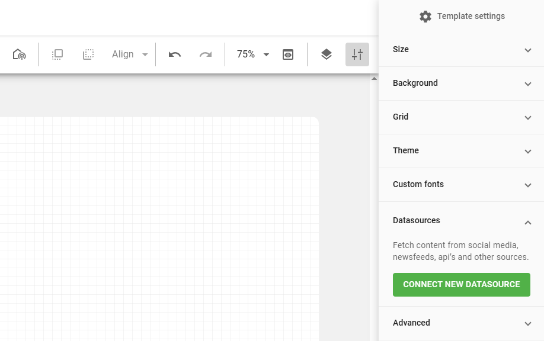This screenshot has height=341, width=544.
Task: Open the Align dropdown menu
Action: tap(130, 54)
